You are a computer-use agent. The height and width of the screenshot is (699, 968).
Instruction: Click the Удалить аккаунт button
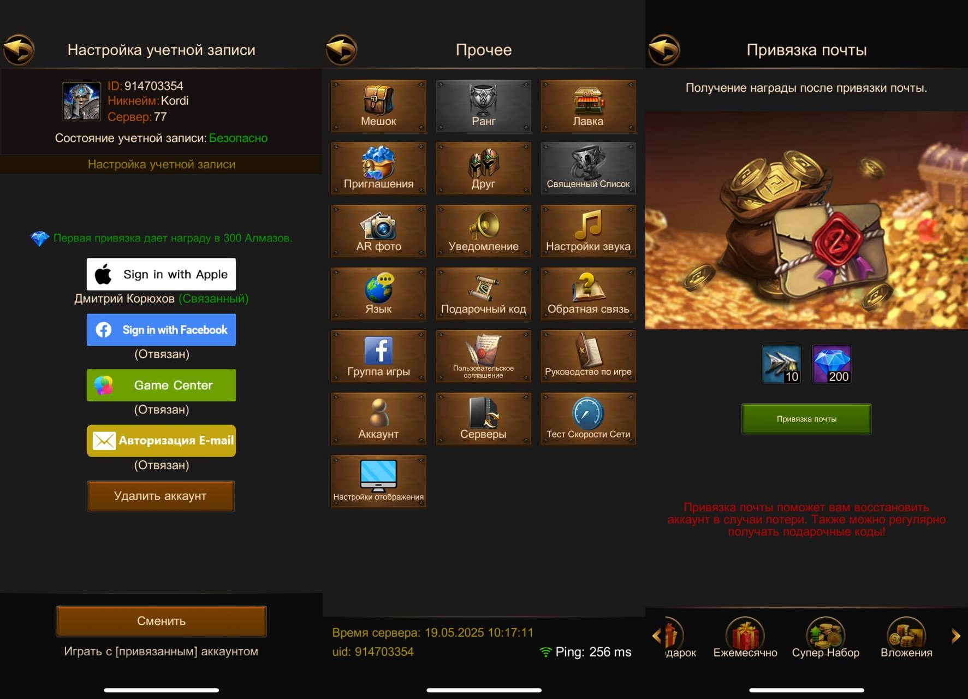(161, 496)
